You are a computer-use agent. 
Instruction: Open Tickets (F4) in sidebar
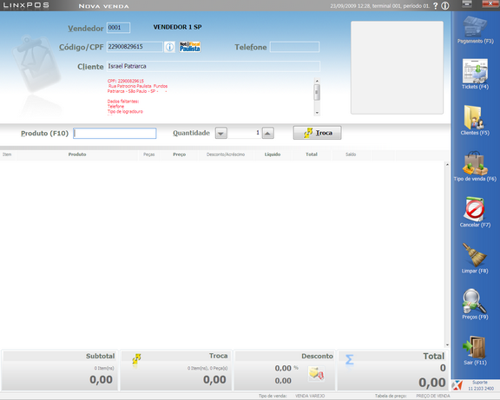point(475,71)
